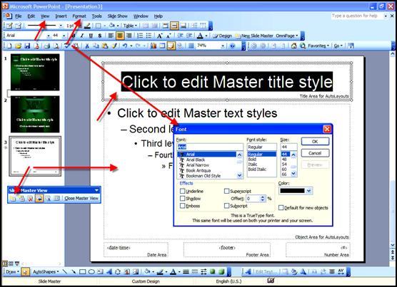Open the View menu

pos(45,16)
